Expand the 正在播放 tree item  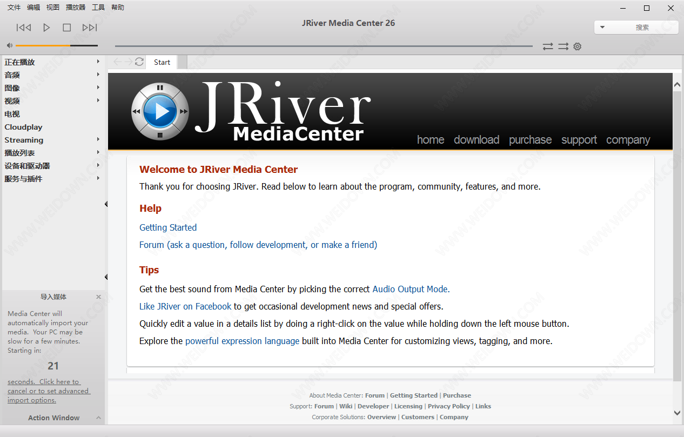click(98, 62)
